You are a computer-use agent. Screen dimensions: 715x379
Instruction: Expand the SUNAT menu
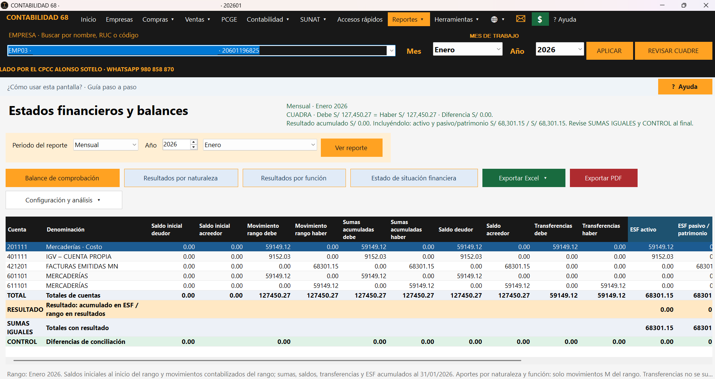click(313, 19)
